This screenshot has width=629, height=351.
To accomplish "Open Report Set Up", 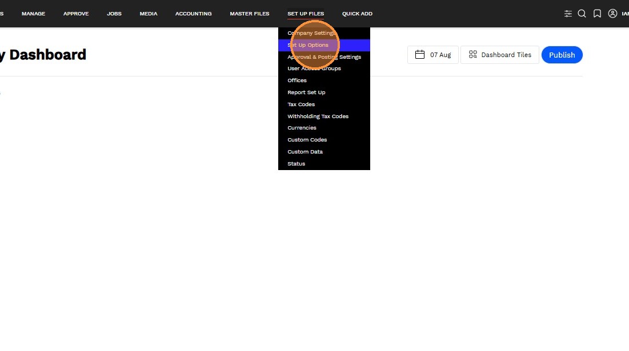I will click(324, 92).
